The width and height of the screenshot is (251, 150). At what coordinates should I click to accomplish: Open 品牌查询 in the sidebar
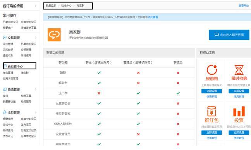[x=8, y=130]
